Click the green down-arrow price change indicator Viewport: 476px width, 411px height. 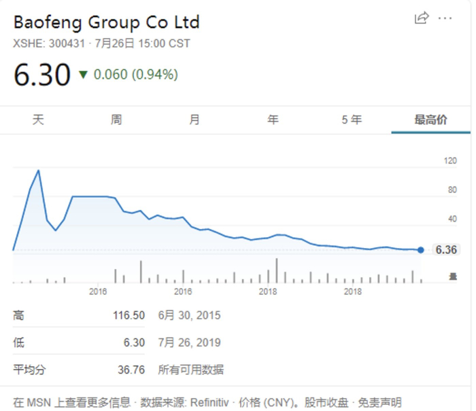[x=83, y=74]
